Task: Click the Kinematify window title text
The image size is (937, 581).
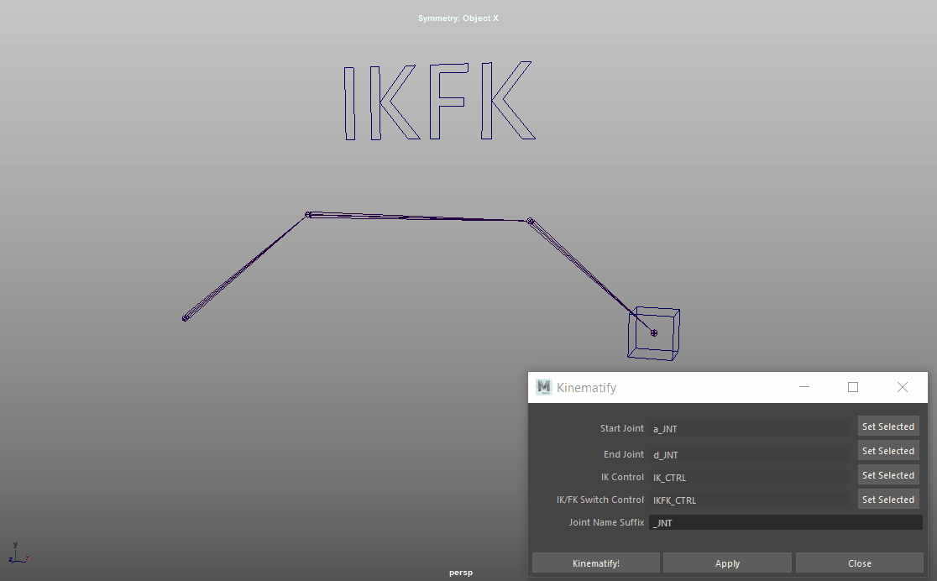Action: [x=586, y=387]
